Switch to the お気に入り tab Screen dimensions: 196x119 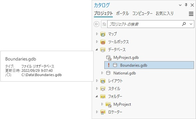[164, 13]
